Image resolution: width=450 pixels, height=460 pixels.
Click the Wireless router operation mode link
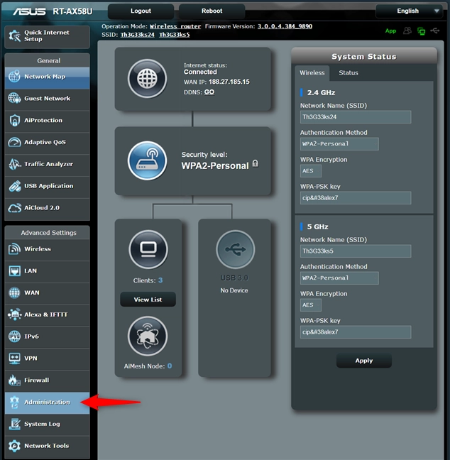click(175, 26)
